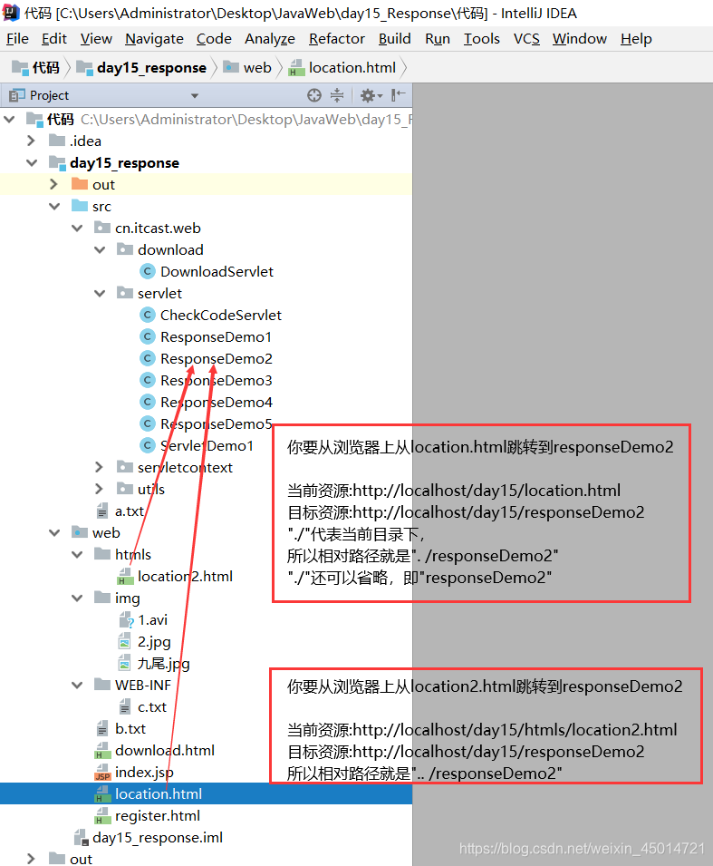Open the Tools menu

(482, 39)
